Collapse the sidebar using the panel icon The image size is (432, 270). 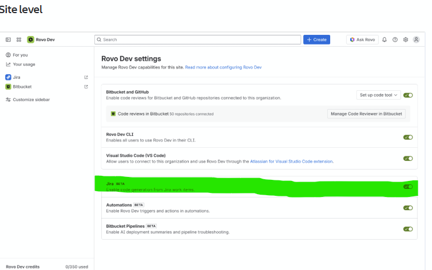8,39
